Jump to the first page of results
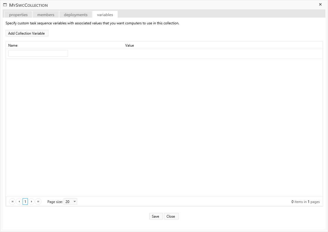 point(12,201)
